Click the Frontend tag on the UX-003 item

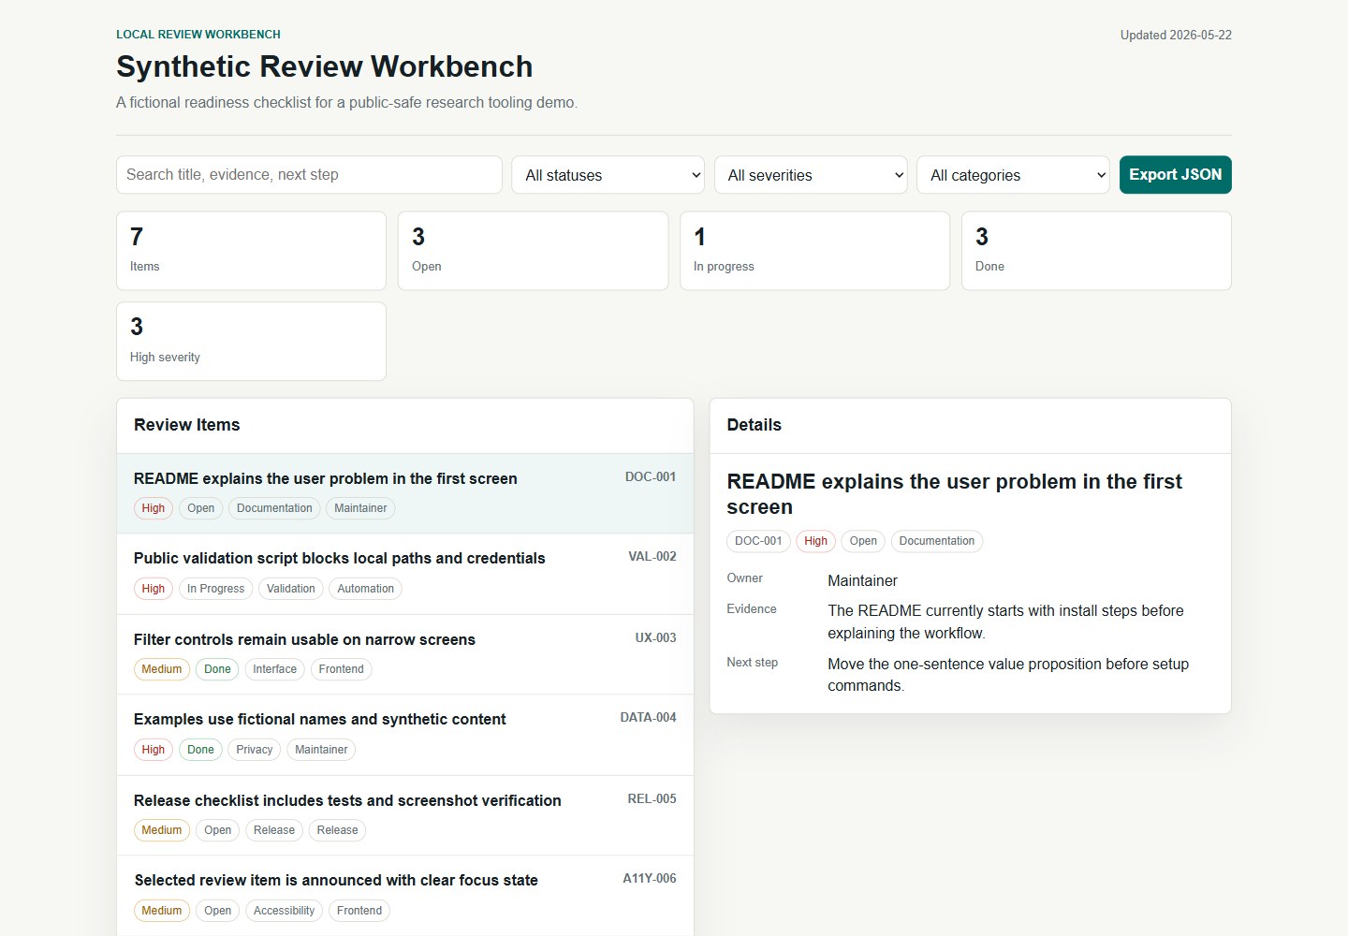pos(341,669)
